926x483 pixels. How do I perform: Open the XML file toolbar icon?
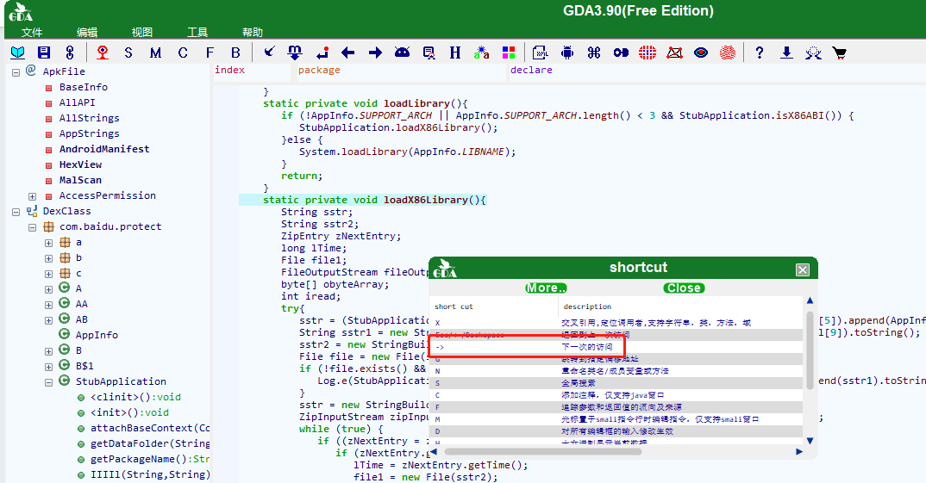coord(541,53)
